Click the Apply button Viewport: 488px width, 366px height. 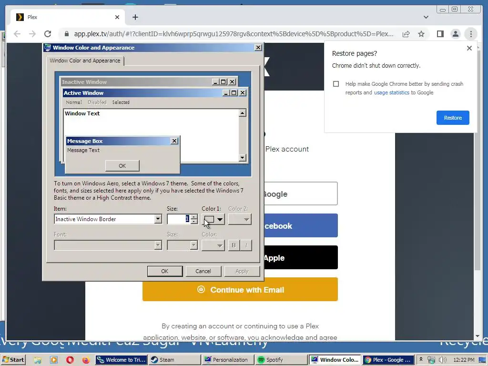(x=242, y=271)
